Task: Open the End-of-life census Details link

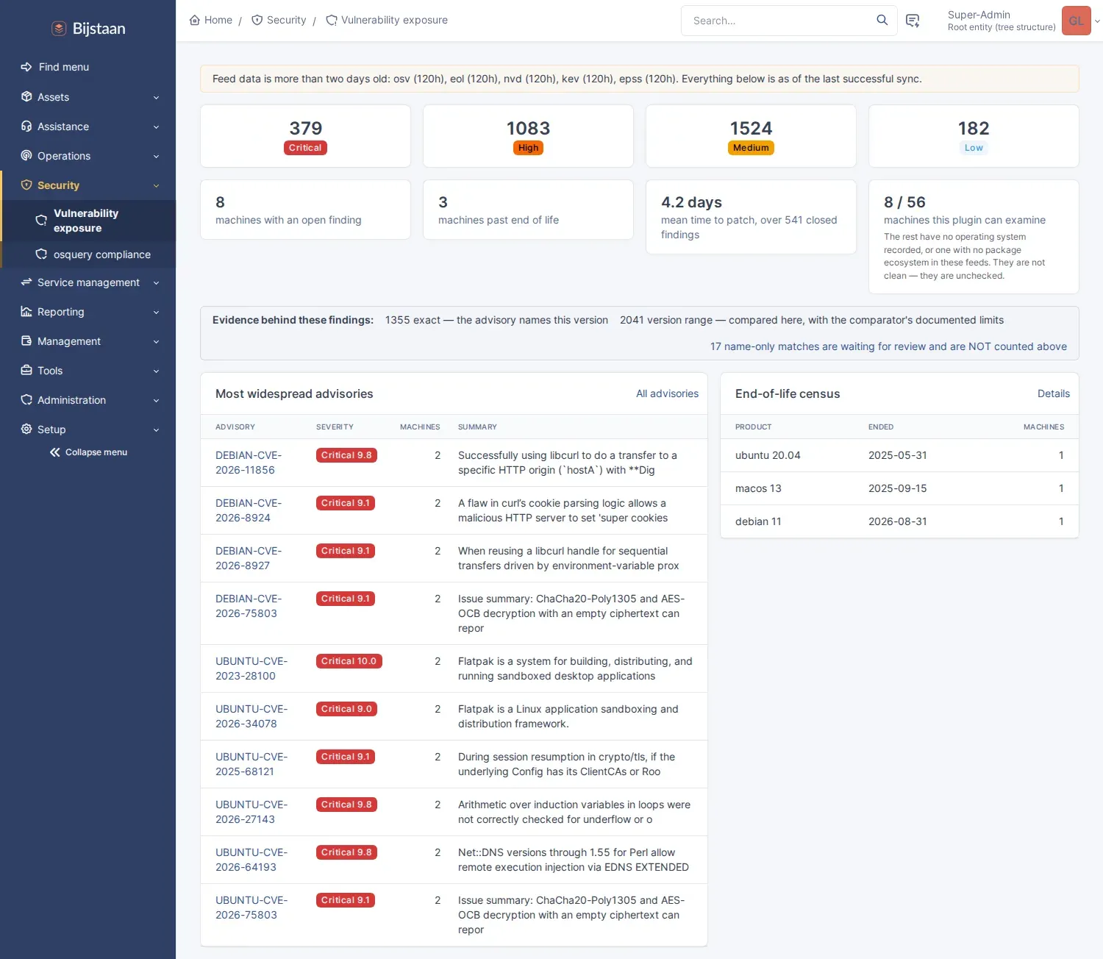Action: coord(1053,393)
